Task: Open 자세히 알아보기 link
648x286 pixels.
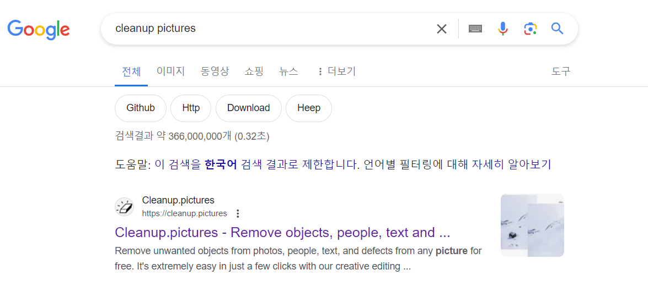Action: (x=511, y=165)
